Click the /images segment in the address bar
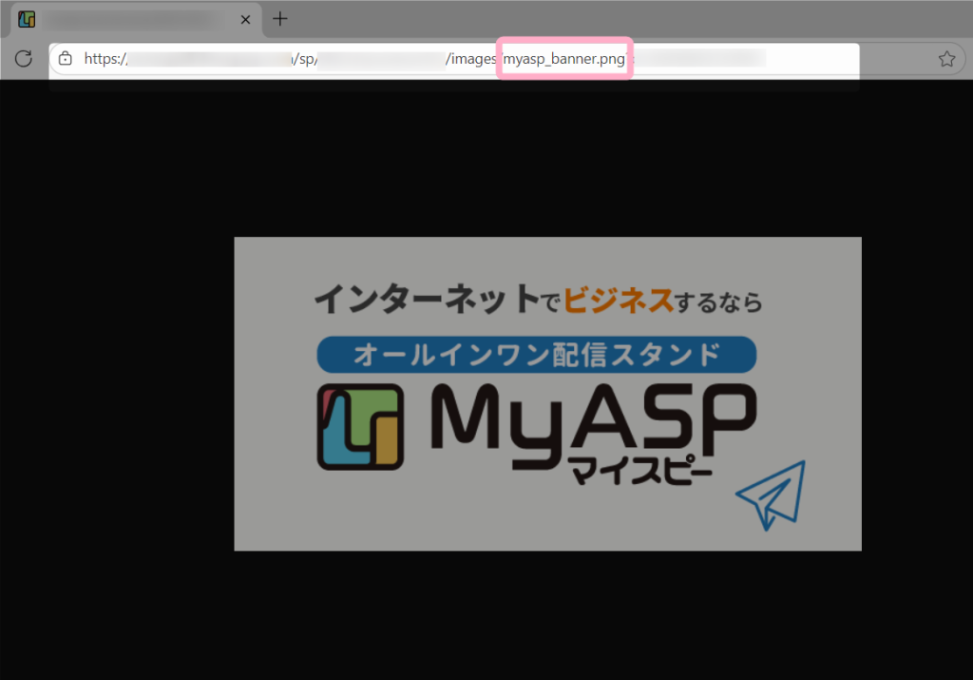The width and height of the screenshot is (973, 680). tap(470, 59)
